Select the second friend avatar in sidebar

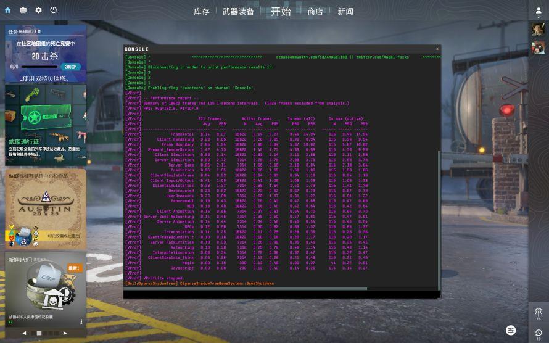(x=538, y=48)
